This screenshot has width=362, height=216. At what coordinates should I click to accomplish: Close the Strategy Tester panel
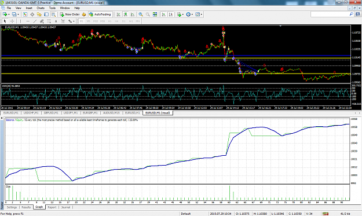2,118
